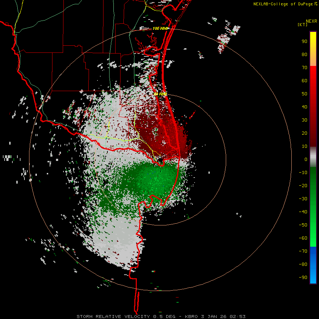319x319 pixels.
Task: Click the -40 knot scale value
Action: tap(303, 212)
